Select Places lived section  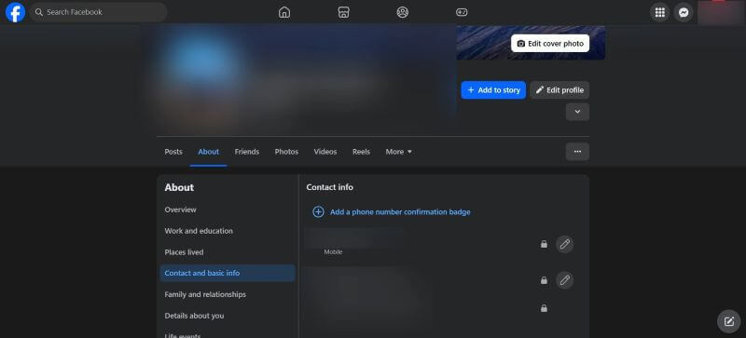click(228, 252)
